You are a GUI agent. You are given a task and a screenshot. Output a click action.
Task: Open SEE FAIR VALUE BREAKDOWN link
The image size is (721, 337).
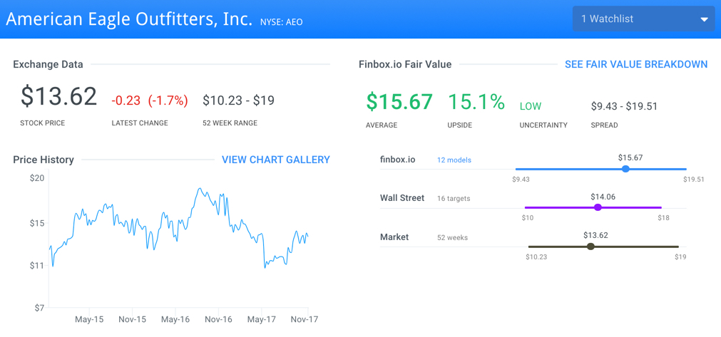click(636, 64)
